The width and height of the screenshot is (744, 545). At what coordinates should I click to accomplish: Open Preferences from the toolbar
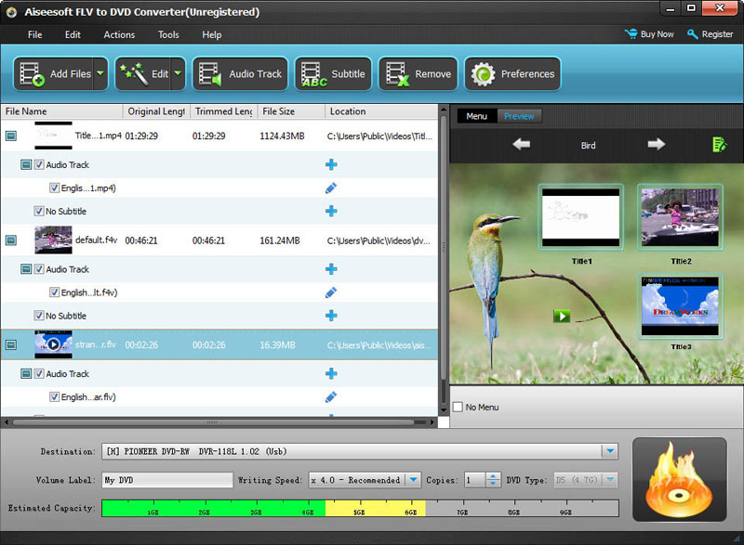point(512,74)
